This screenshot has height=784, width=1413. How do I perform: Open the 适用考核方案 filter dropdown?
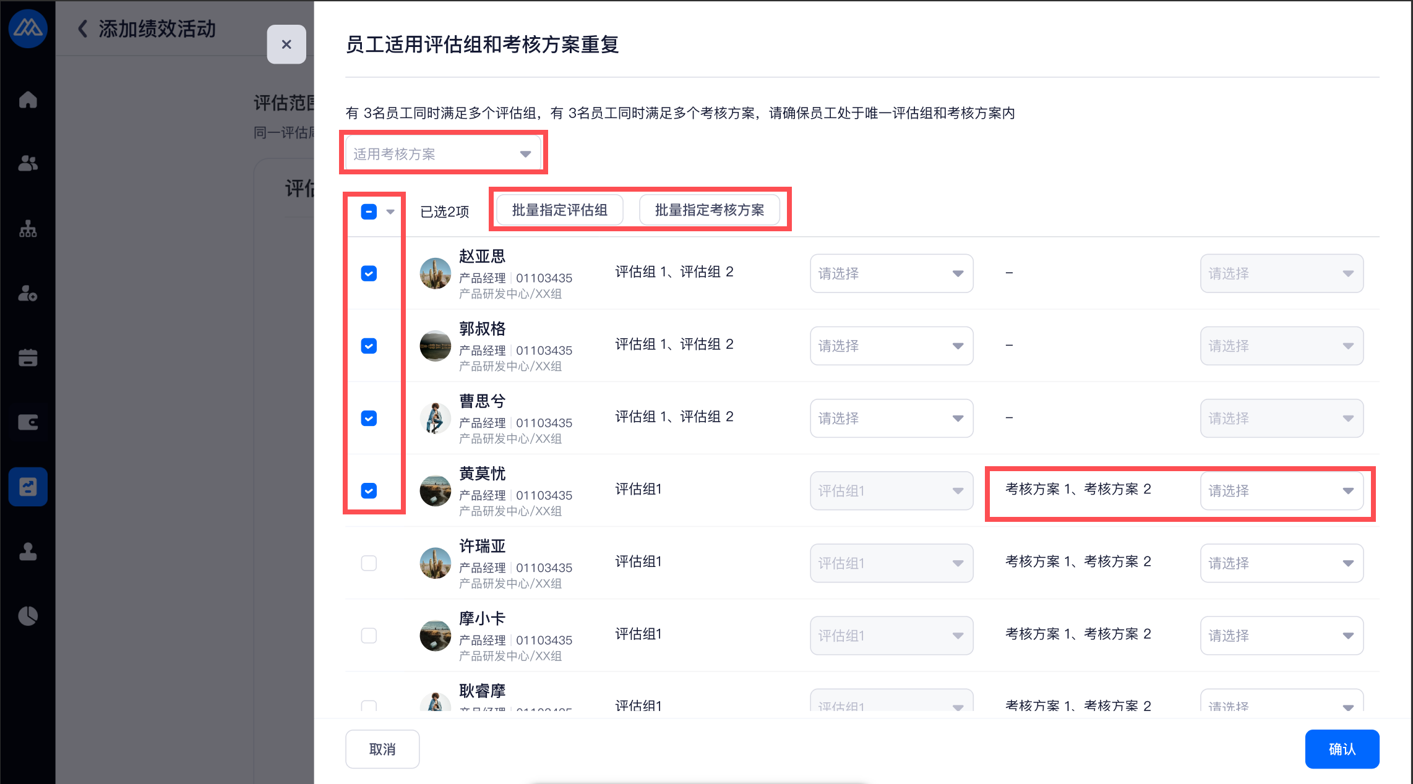click(x=443, y=153)
